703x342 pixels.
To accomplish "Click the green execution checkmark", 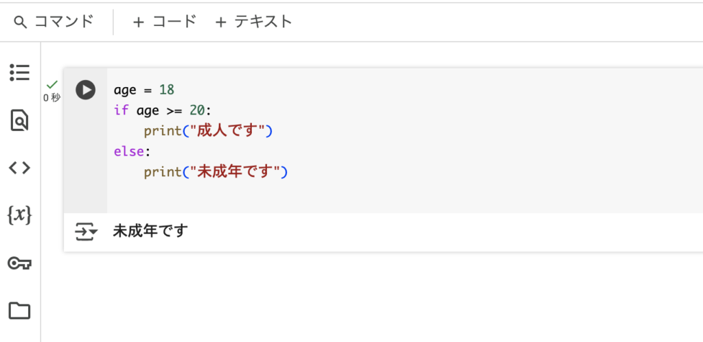I will (x=52, y=84).
